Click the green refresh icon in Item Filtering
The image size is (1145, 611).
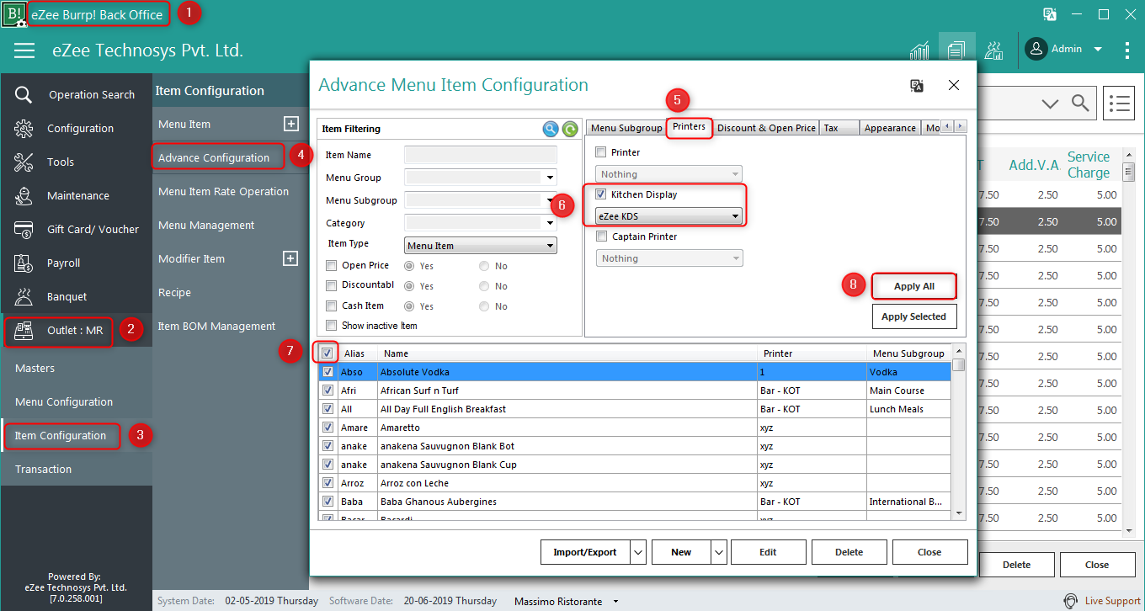[x=570, y=129]
